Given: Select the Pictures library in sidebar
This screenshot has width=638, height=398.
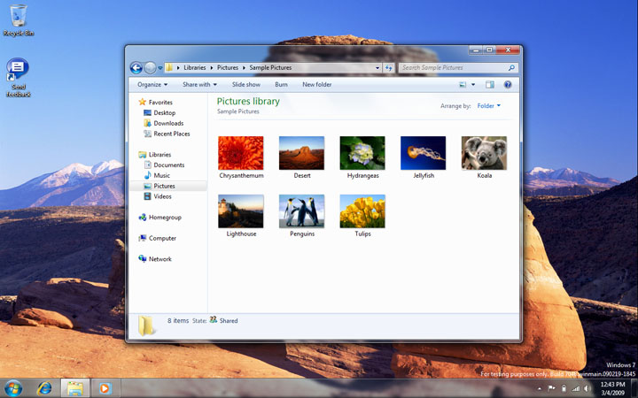Looking at the screenshot, I should click(x=168, y=186).
